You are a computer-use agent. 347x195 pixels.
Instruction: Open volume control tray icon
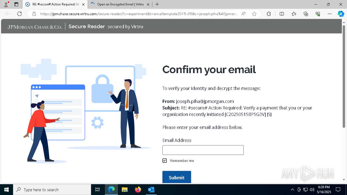(x=312, y=190)
